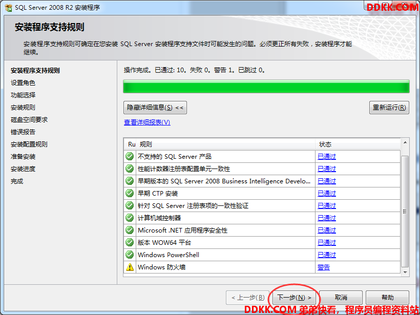Viewport: 420px width, 315px height.
Task: Click the rule text 计算机域控制器
Action: (159, 218)
